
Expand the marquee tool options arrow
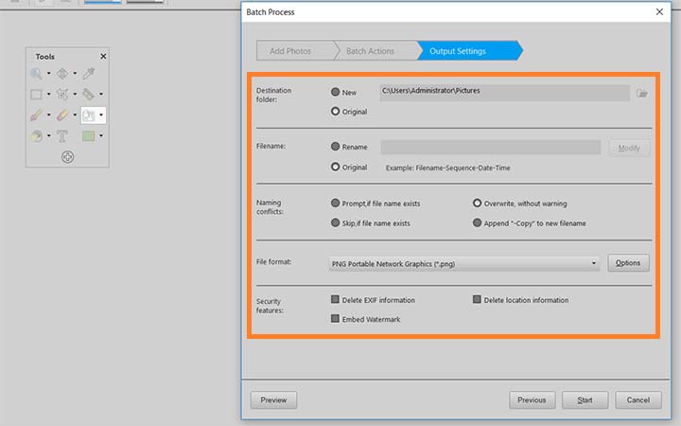48,94
